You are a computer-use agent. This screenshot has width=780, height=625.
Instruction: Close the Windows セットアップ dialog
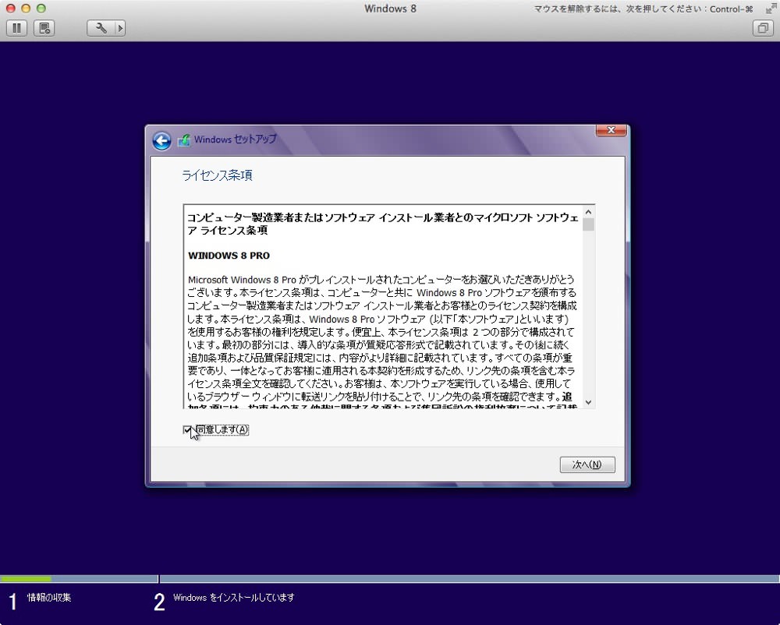coord(611,130)
